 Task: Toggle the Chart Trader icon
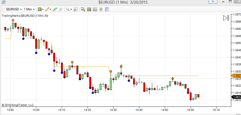83,9
